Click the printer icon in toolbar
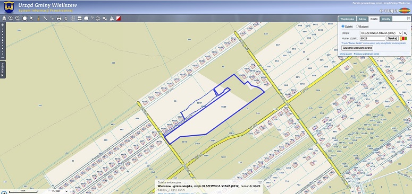Image resolution: width=412 pixels, height=194 pixels. pos(59,19)
